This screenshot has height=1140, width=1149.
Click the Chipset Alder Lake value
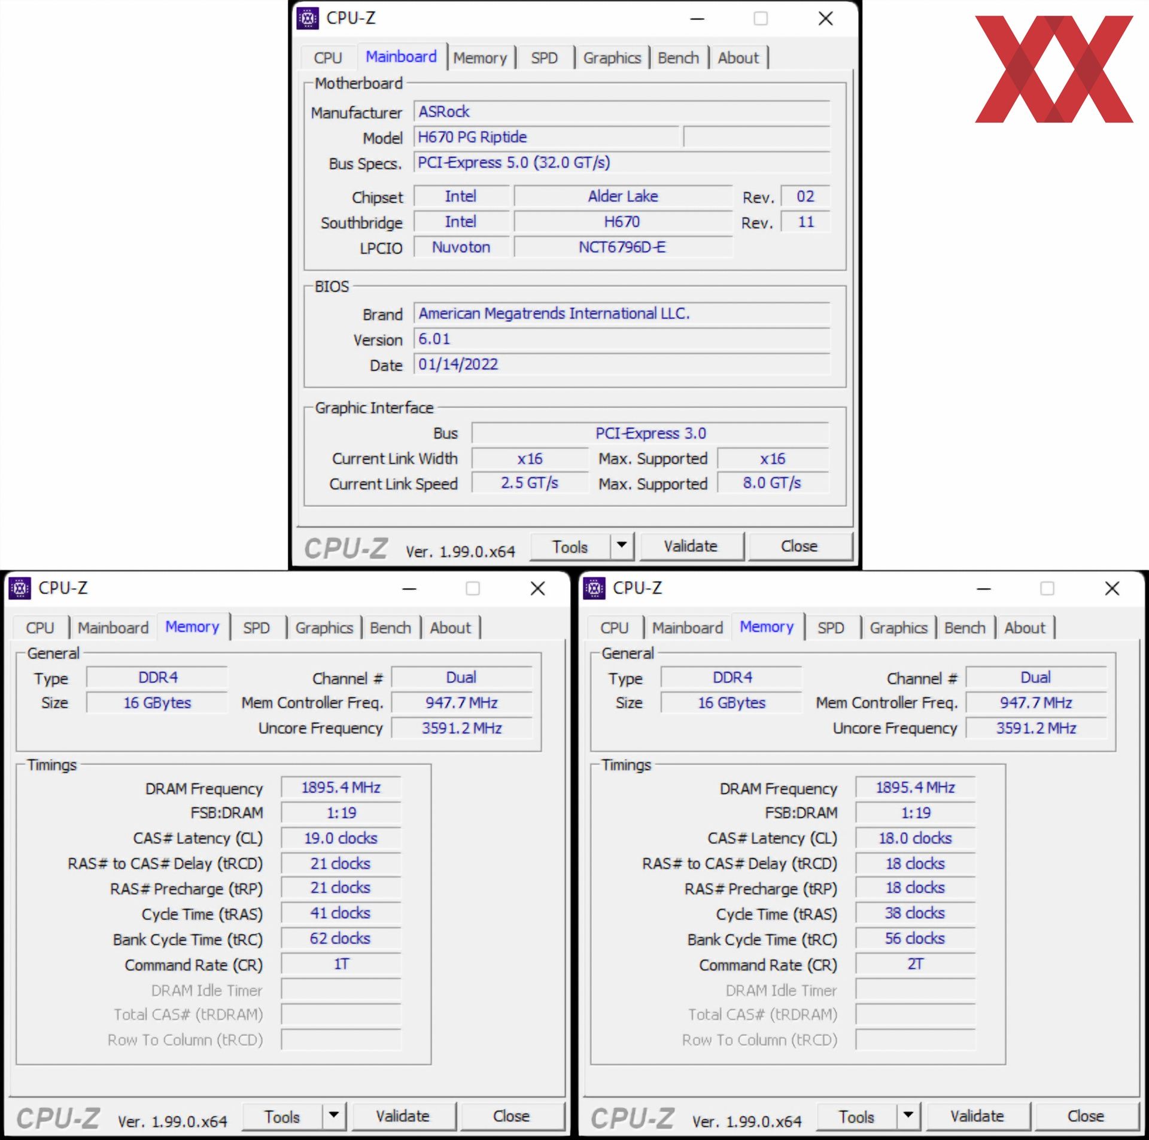pyautogui.click(x=623, y=196)
